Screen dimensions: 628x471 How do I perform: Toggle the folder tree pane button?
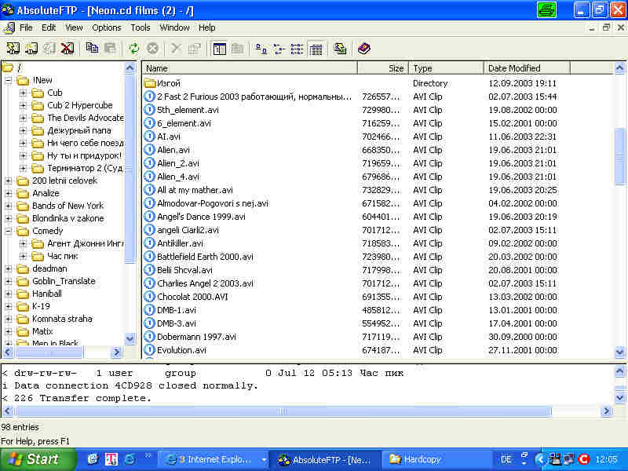[219, 48]
